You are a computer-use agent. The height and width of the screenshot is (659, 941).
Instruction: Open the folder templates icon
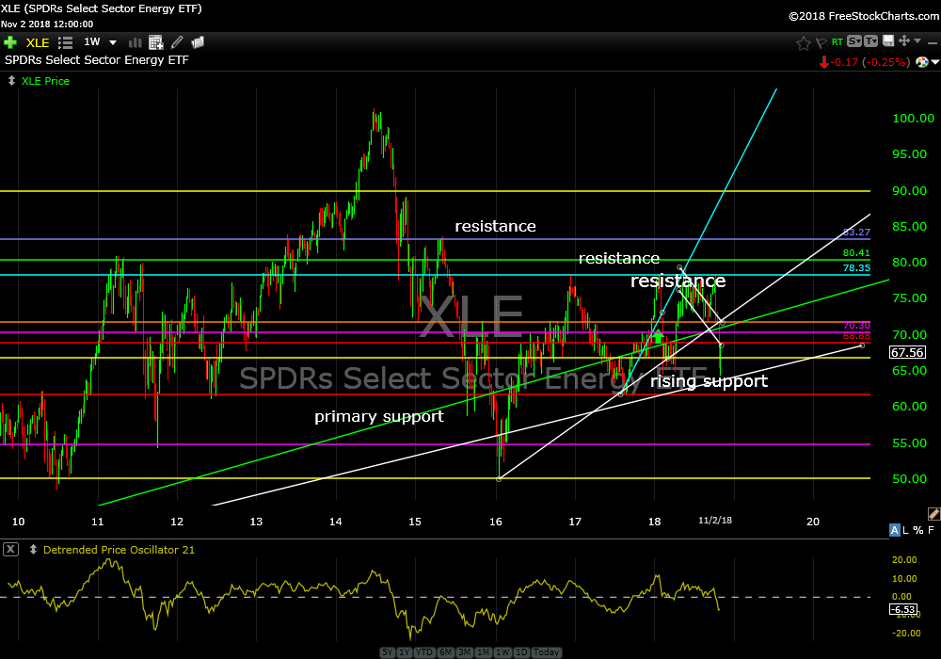(198, 42)
